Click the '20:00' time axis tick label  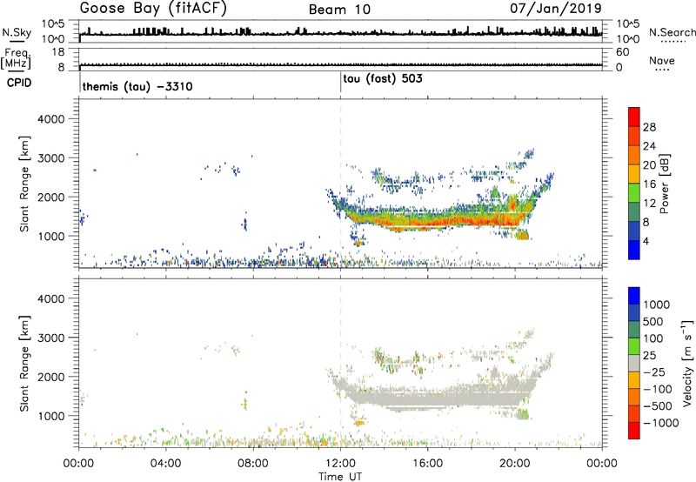click(x=515, y=464)
